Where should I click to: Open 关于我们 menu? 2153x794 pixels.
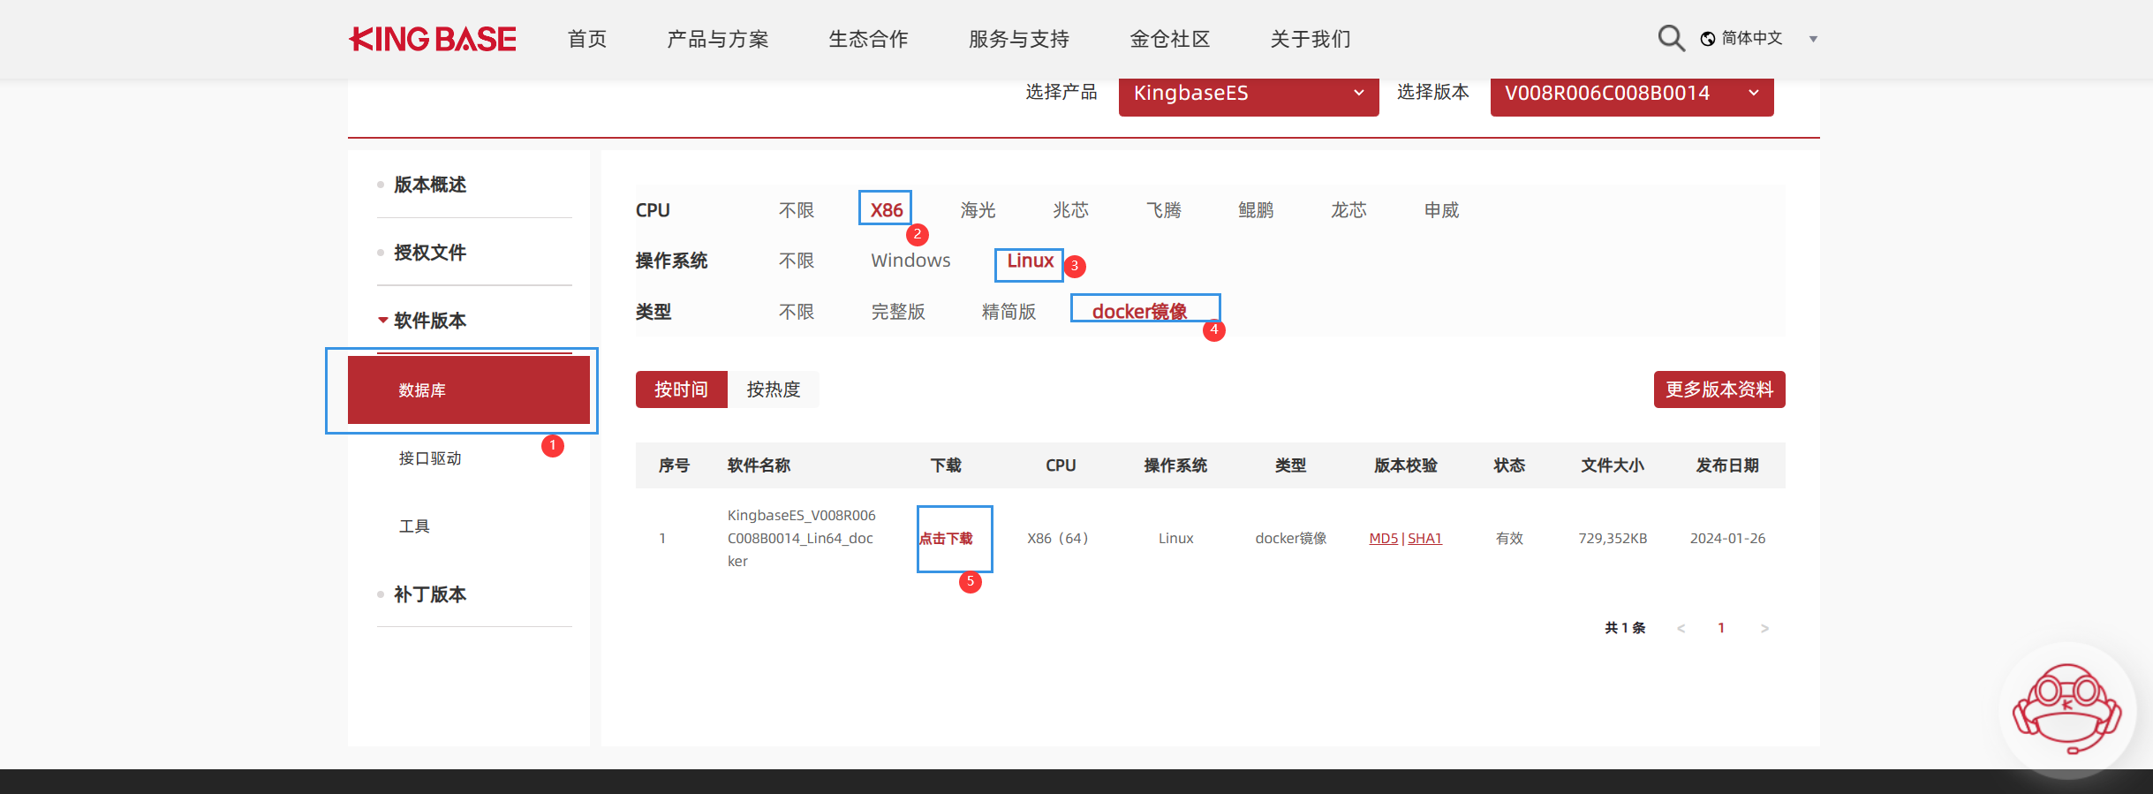pyautogui.click(x=1311, y=39)
